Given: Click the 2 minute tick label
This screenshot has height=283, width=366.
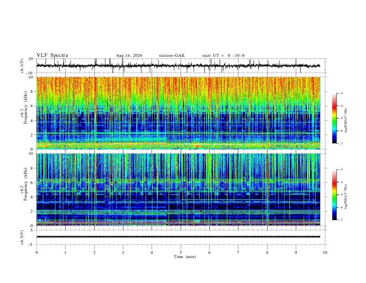Looking at the screenshot, I should click(94, 252).
